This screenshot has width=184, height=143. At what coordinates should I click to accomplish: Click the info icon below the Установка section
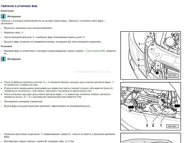click(x=3, y=59)
